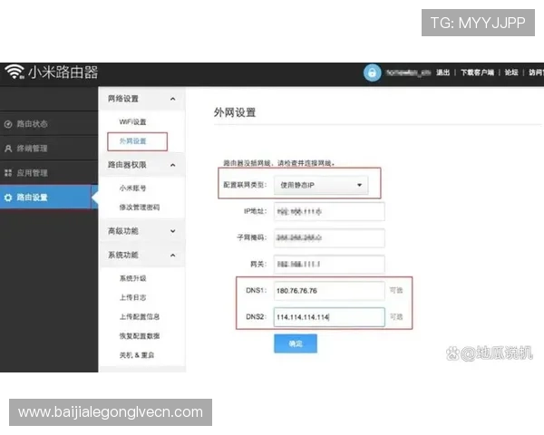Click 退出 in the top bar
544x435 pixels.
442,72
